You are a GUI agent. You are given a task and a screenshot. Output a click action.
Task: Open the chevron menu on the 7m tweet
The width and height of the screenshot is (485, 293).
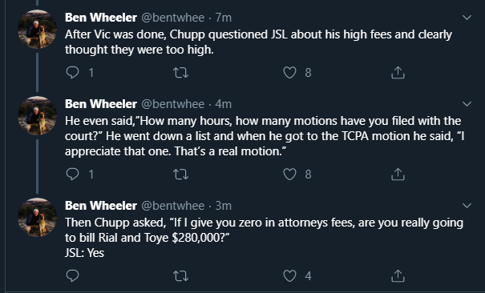pos(467,18)
